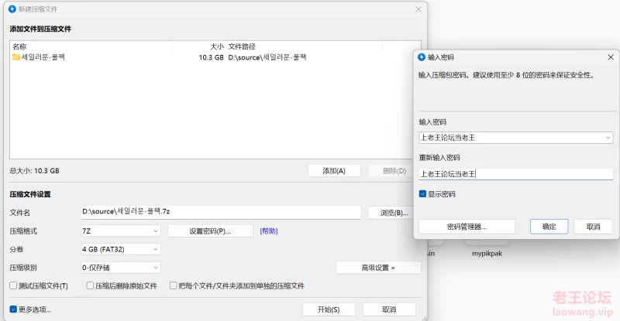
Task: Select the 세일러문-풀팩 folder icon in file list
Action: [x=15, y=57]
